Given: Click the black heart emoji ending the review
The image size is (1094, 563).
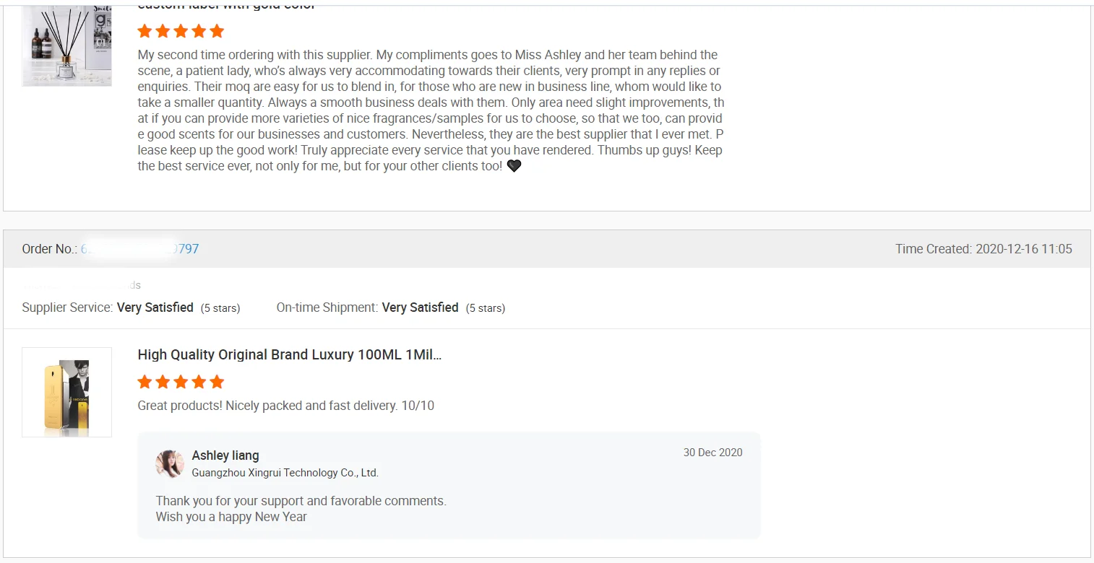Looking at the screenshot, I should (x=514, y=166).
